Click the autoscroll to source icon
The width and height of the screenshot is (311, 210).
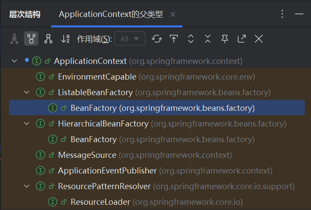tap(174, 39)
